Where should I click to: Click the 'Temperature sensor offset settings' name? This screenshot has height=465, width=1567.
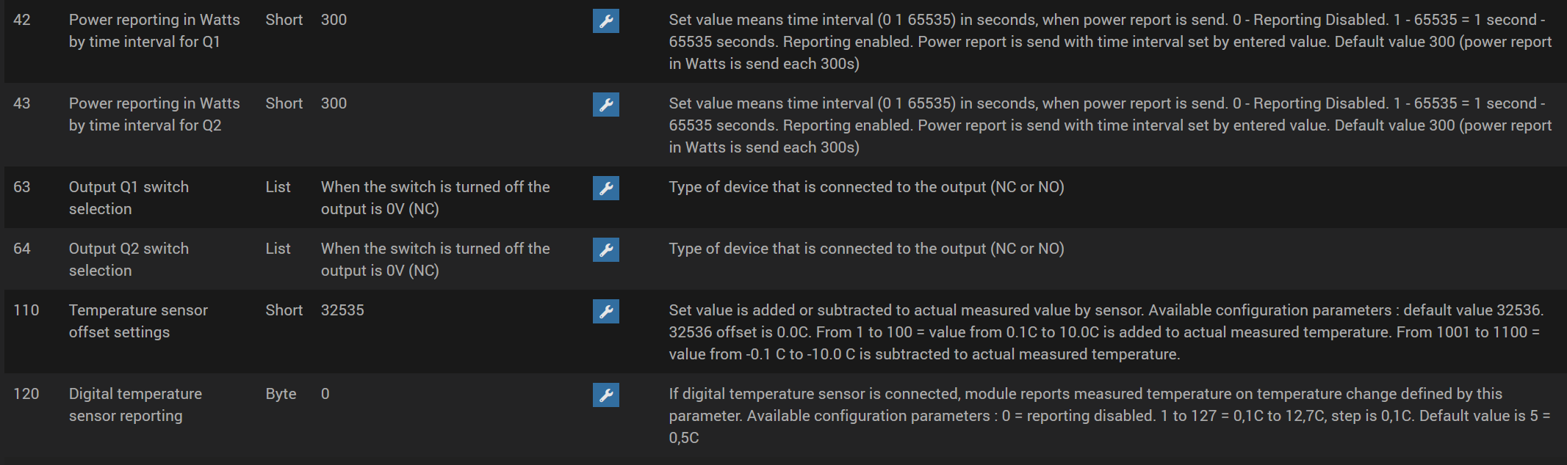tap(138, 321)
